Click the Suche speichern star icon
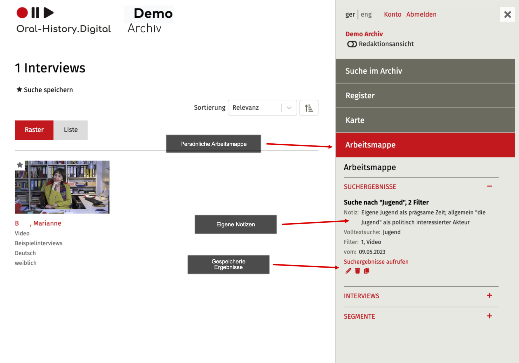The height and width of the screenshot is (363, 519). coord(19,89)
